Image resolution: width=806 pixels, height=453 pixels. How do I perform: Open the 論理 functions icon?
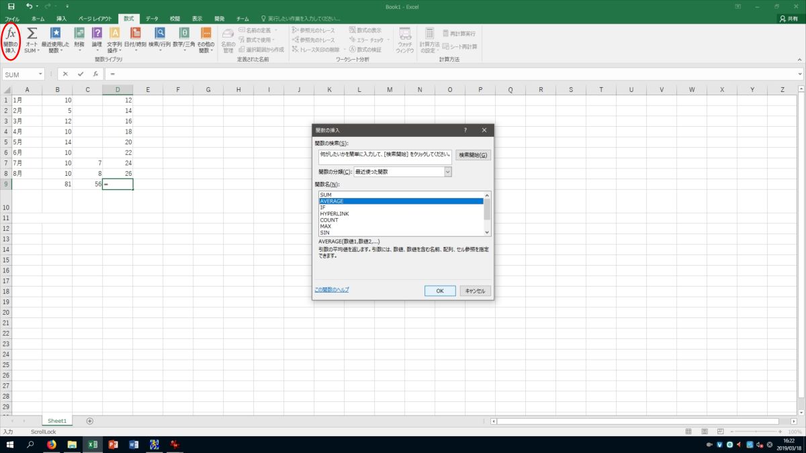97,40
